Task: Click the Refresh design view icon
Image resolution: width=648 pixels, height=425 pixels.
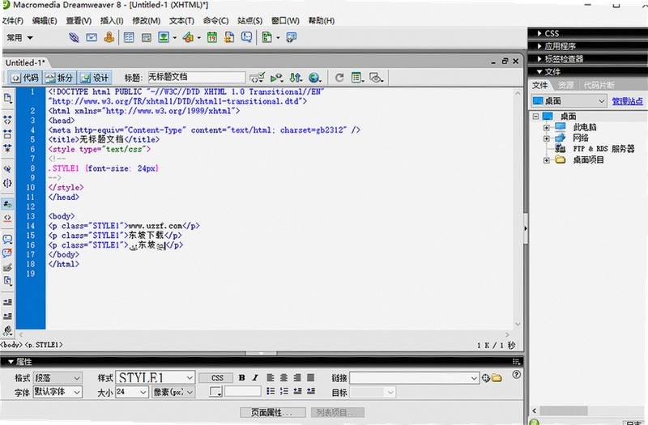Action: tap(339, 77)
